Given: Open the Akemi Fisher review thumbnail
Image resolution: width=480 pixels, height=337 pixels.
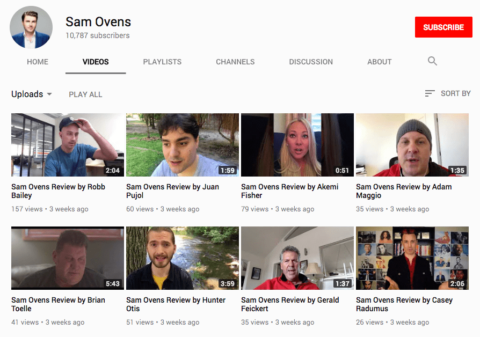Looking at the screenshot, I should (x=297, y=145).
